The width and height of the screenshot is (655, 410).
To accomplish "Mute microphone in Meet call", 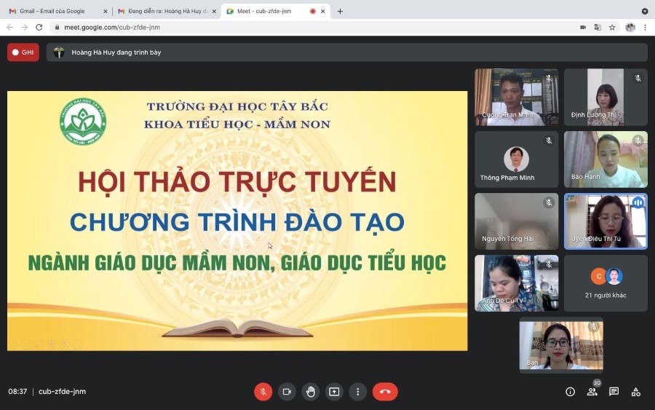I will click(263, 392).
